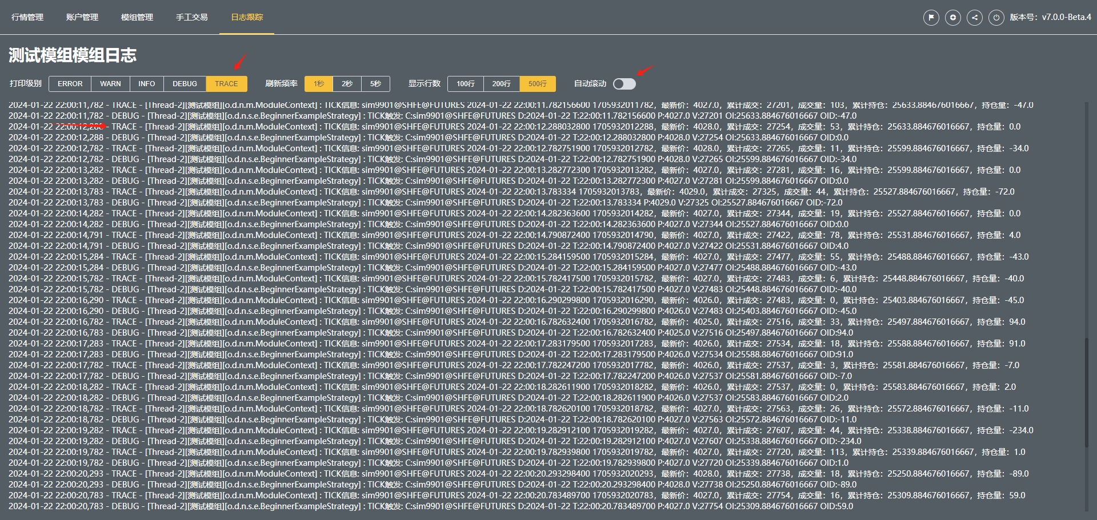The width and height of the screenshot is (1097, 520).
Task: Click the TRACE log line at 22:00:15,284
Action: [x=518, y=257]
